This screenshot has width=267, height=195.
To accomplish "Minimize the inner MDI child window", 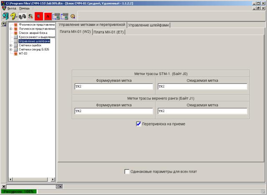I will tap(254, 8).
